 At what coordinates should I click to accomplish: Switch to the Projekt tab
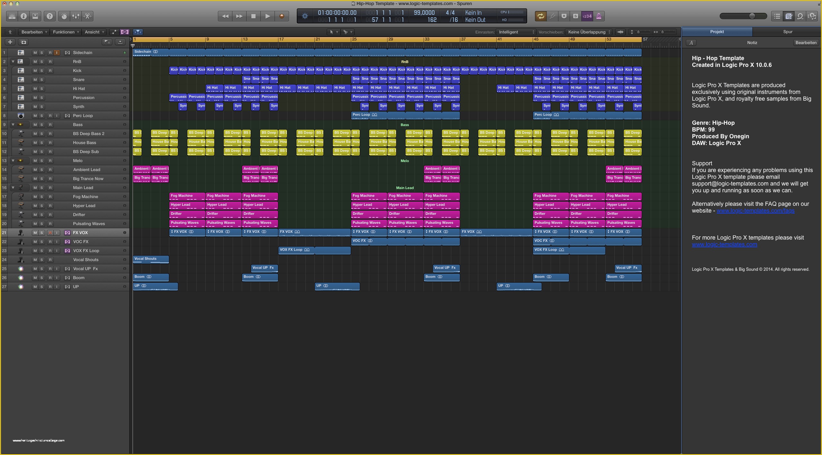(717, 32)
